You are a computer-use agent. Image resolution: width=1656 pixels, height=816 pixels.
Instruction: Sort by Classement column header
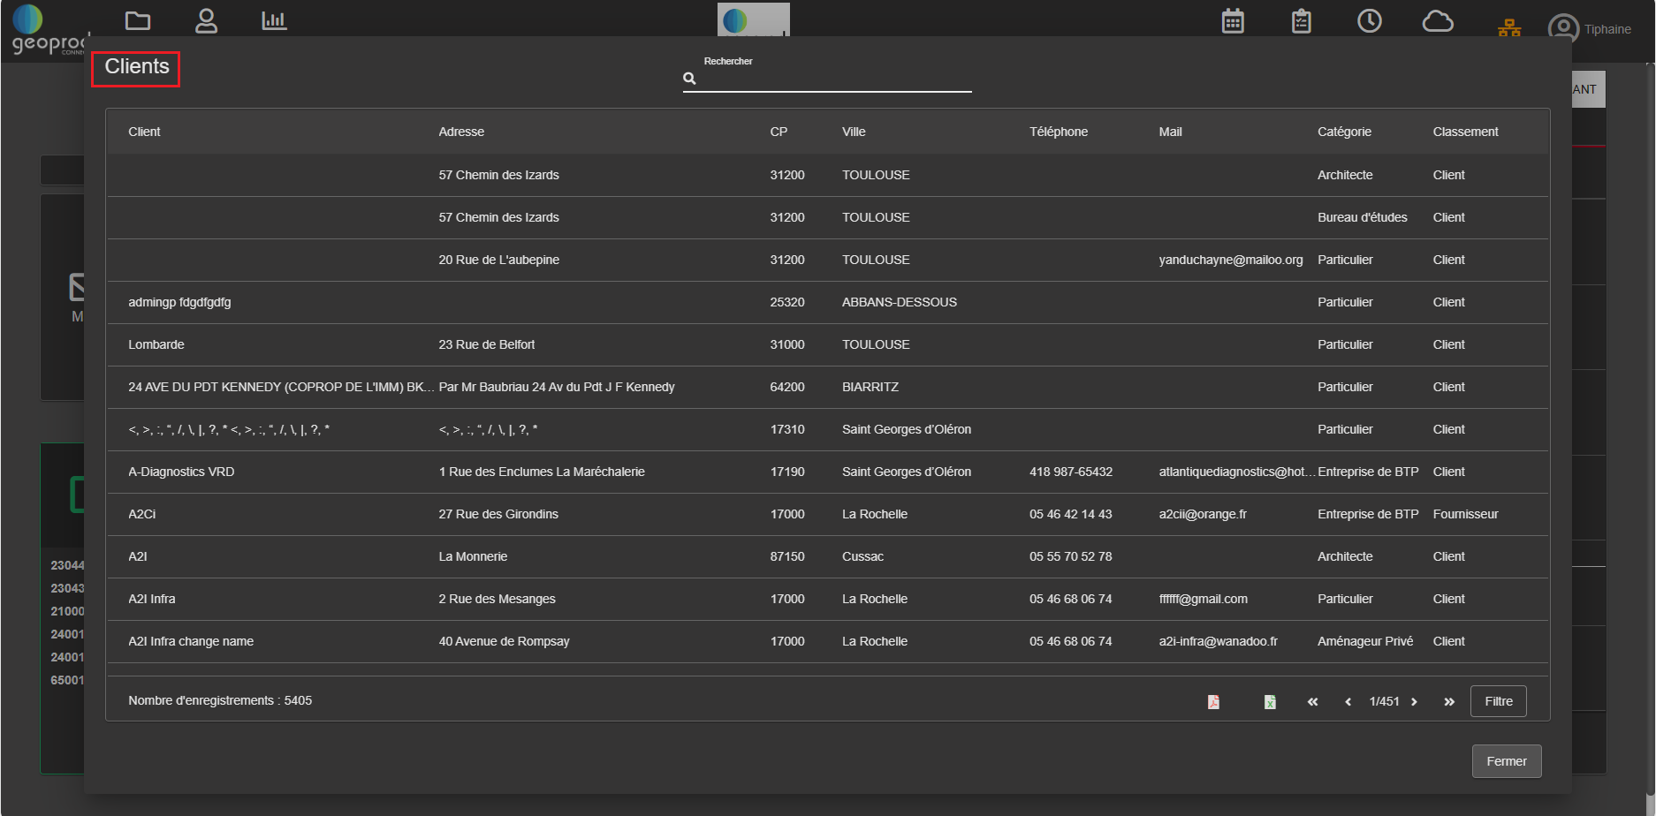pos(1465,132)
